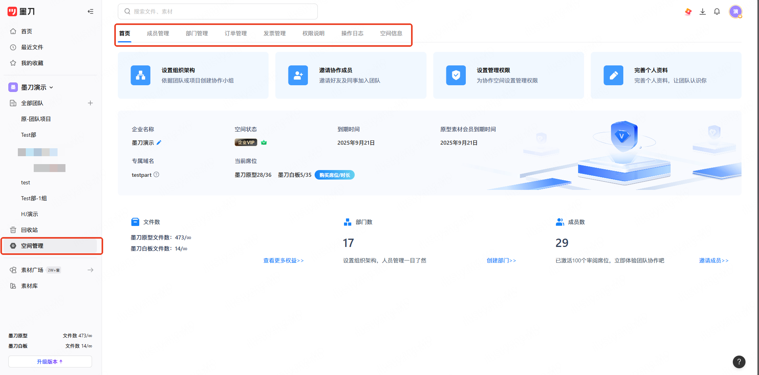Click the 升级版本 button
Screen dimensions: 759x375
50,362
